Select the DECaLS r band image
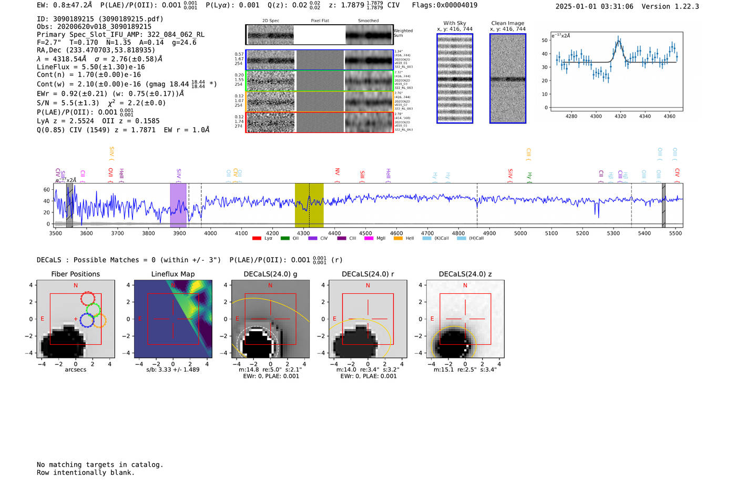Image resolution: width=736 pixels, height=501 pixels. [368, 319]
